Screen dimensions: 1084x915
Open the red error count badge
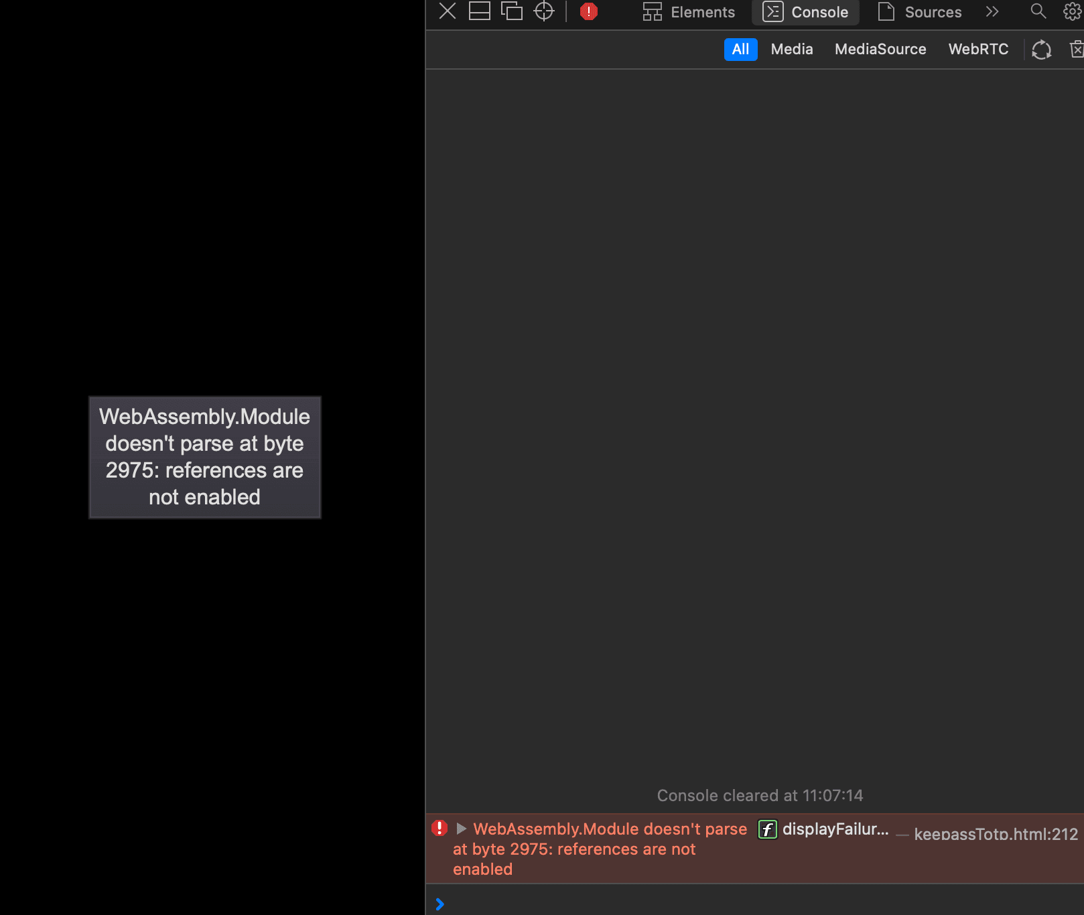(588, 11)
